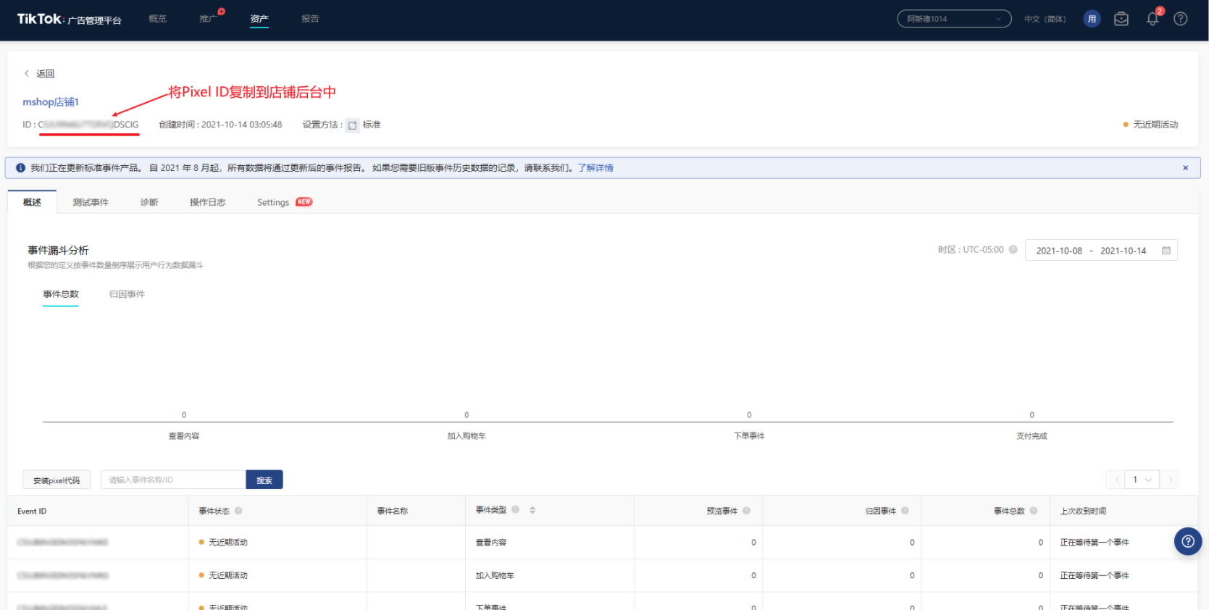Viewport: 1209px width, 610px height.
Task: Click the user avatar icon
Action: click(x=1092, y=20)
